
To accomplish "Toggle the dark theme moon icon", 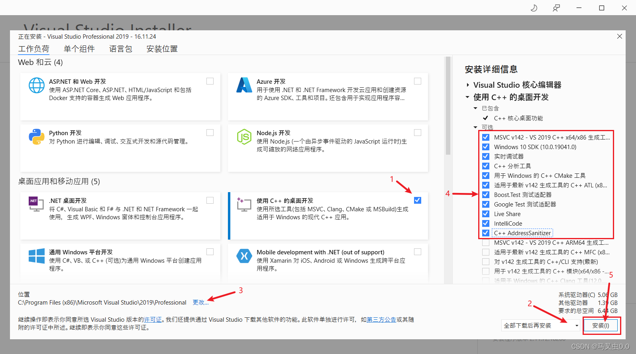I will (x=534, y=8).
